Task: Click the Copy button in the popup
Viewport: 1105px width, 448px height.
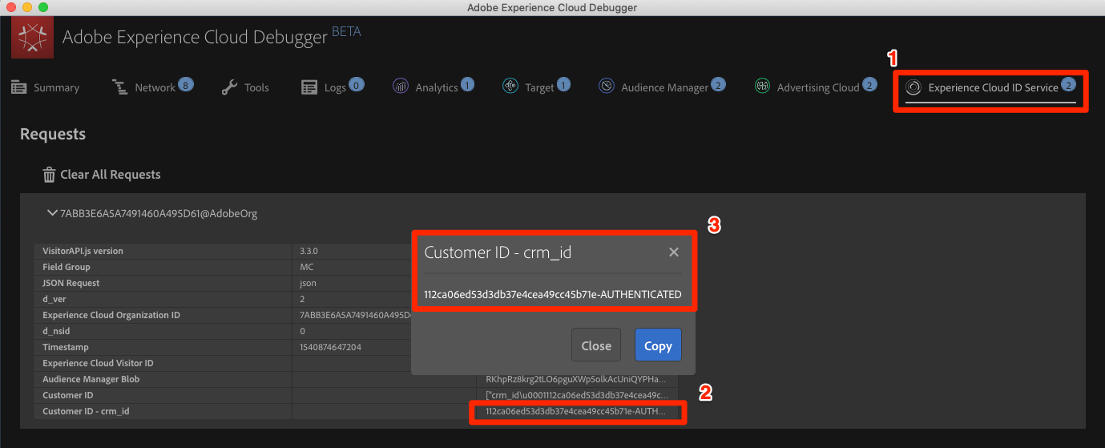Action: 658,345
